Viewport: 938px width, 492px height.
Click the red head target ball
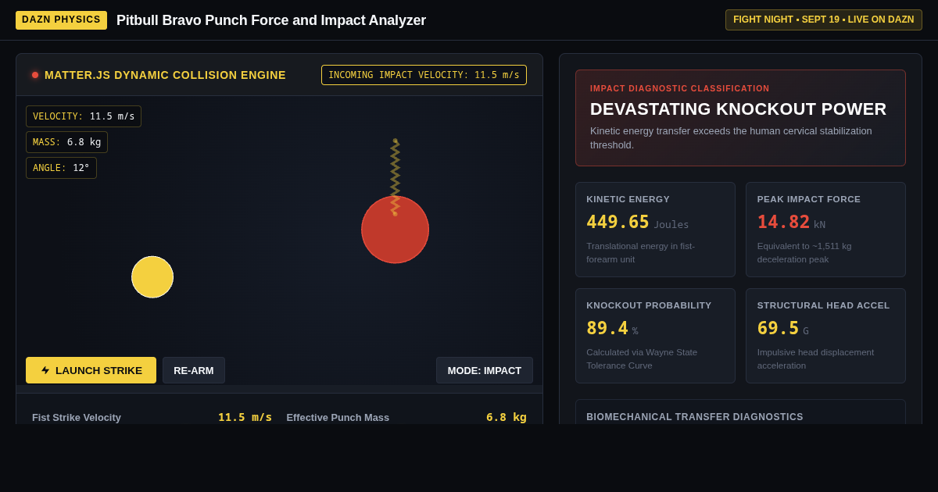pos(395,230)
